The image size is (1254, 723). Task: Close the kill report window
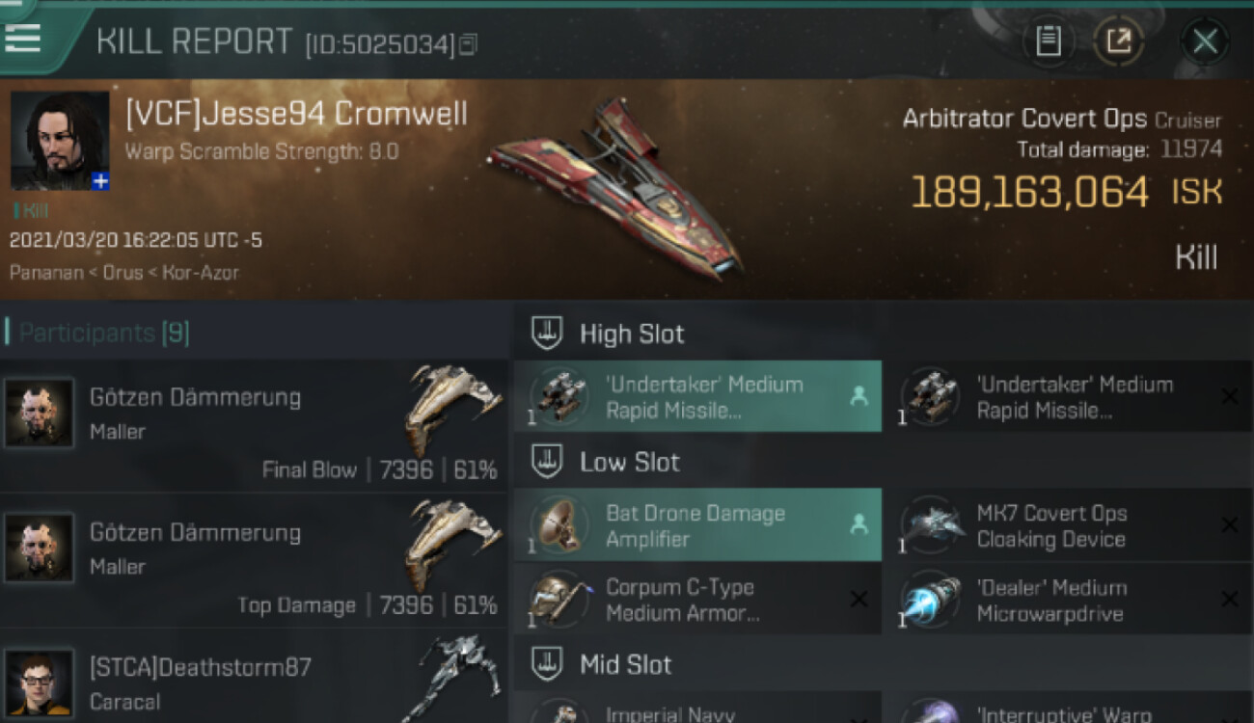[1205, 41]
